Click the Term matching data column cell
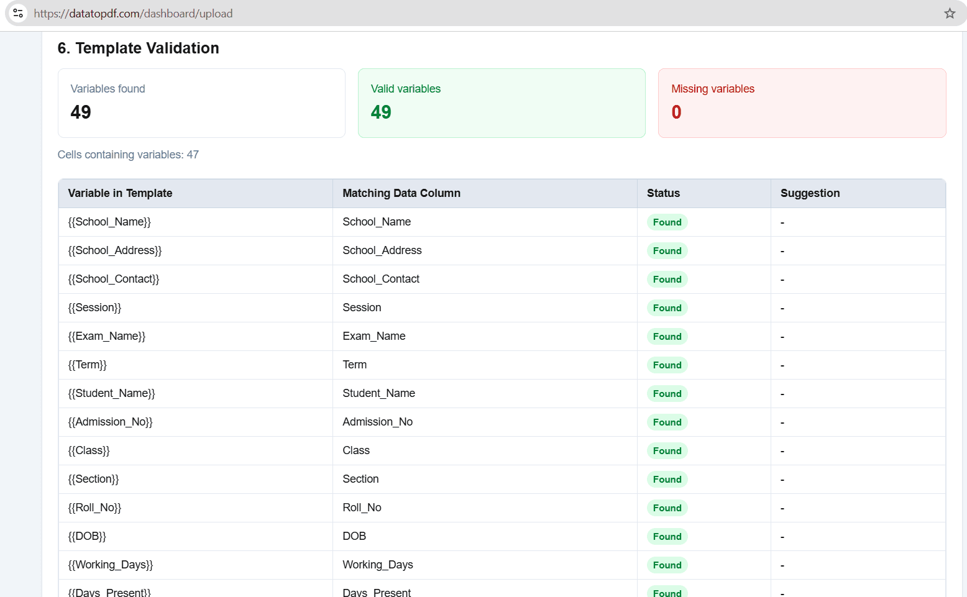Viewport: 967px width, 597px height. tap(485, 365)
